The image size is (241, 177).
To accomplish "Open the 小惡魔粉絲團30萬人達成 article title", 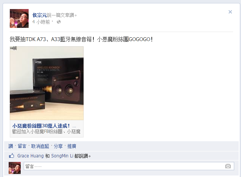I will [x=41, y=126].
